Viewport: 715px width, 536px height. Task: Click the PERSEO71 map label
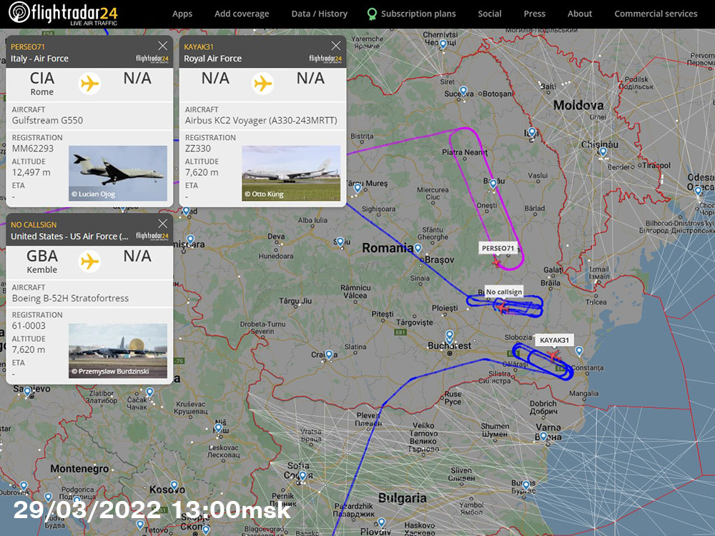coord(498,249)
